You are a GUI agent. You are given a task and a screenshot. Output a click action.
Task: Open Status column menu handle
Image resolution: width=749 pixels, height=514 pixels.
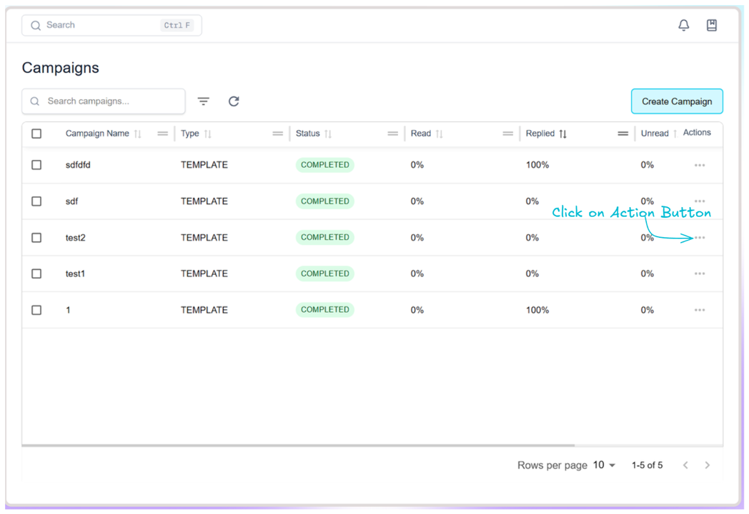click(392, 133)
